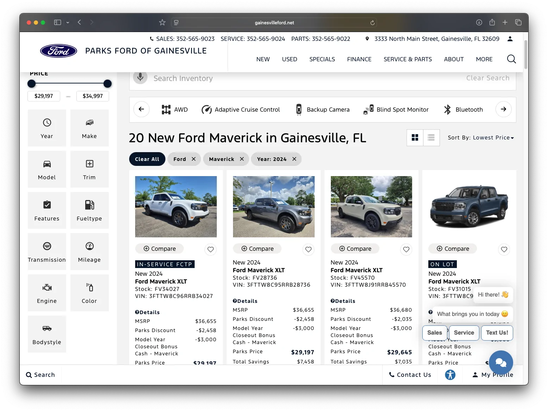The image size is (548, 411).
Task: Call the SALES phone number
Action: pyautogui.click(x=182, y=39)
